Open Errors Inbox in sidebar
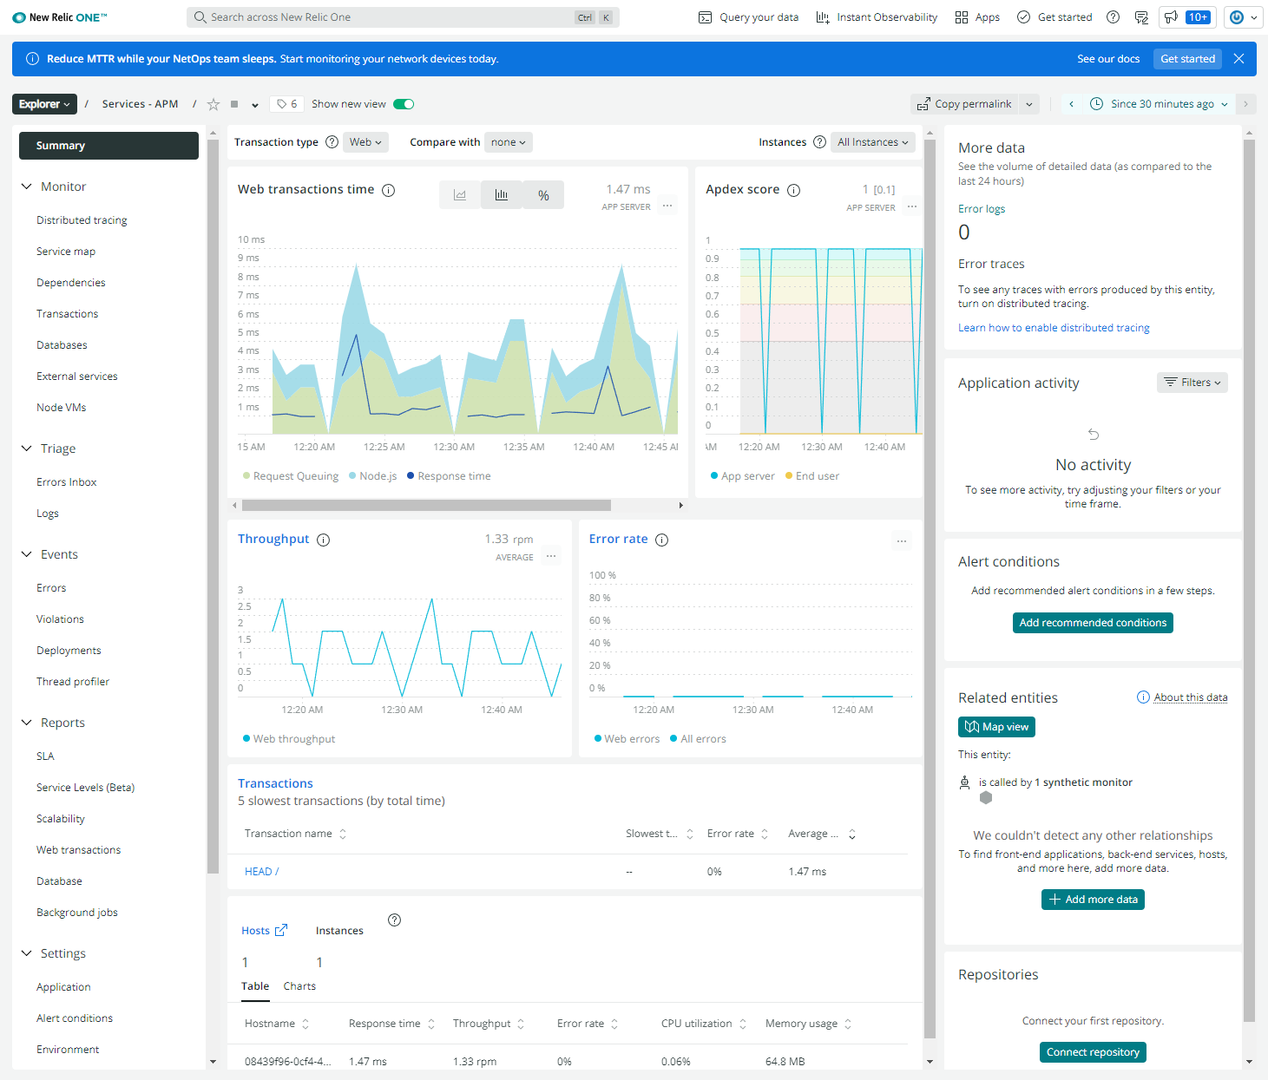Viewport: 1268px width, 1080px height. coord(67,482)
